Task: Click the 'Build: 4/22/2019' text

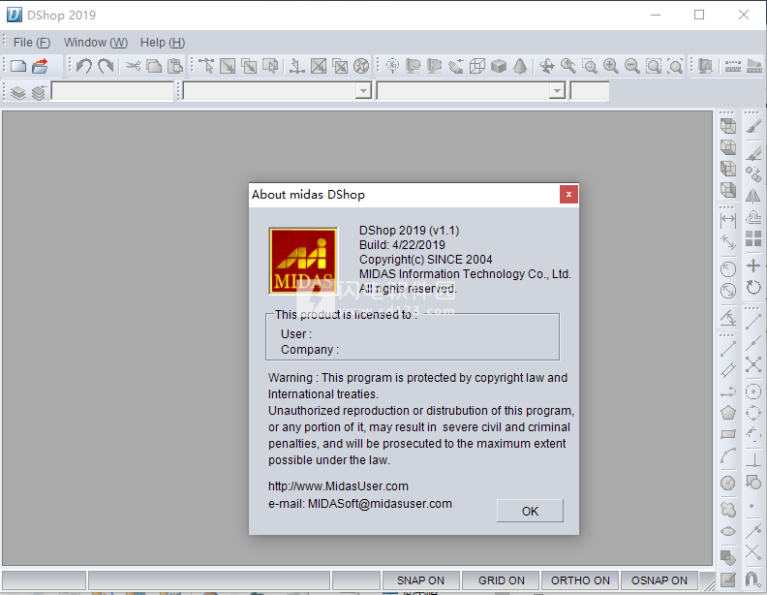Action: pyautogui.click(x=402, y=244)
